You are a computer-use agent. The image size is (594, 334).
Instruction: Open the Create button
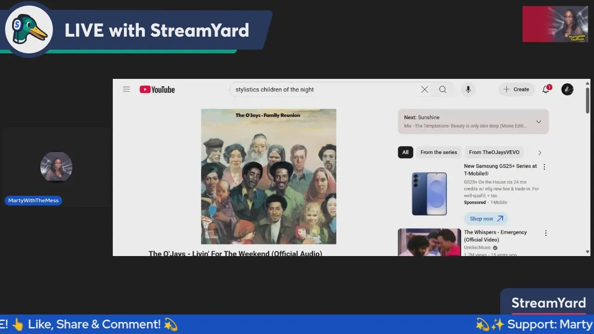point(517,90)
